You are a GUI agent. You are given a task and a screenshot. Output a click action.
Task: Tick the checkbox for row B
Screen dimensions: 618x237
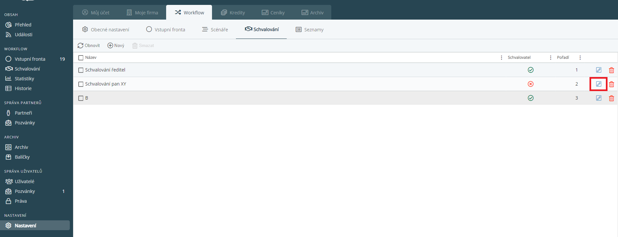pos(81,98)
